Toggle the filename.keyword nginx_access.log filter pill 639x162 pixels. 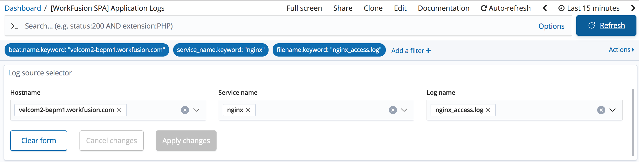pyautogui.click(x=329, y=50)
